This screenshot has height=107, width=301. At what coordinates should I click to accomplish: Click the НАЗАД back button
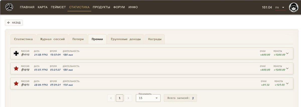coord(14,23)
